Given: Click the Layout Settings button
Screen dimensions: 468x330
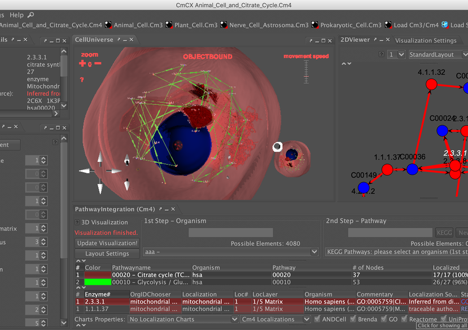Looking at the screenshot, I should [107, 254].
